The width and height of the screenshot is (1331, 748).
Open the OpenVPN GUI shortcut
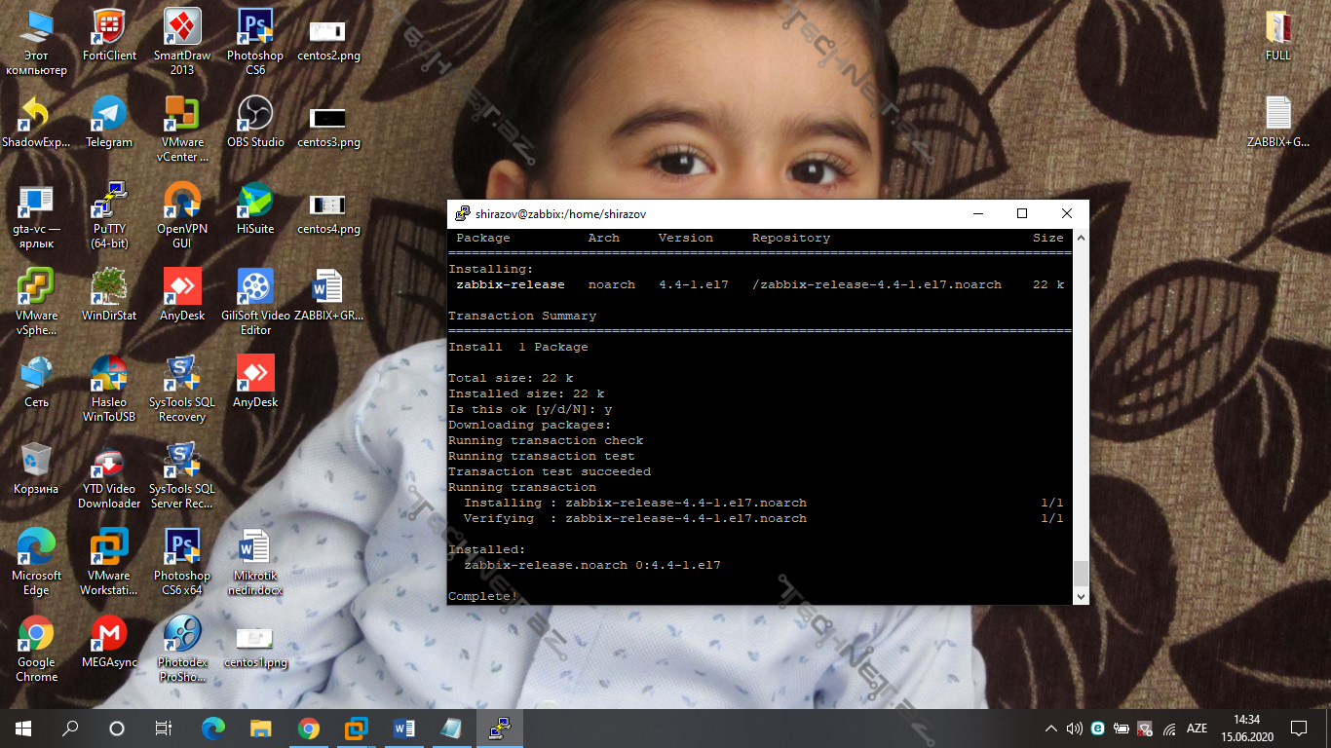[181, 201]
